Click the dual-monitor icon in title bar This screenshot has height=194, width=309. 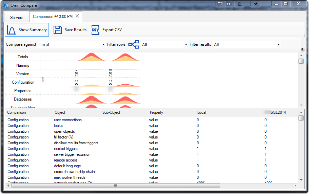[x=220, y=4]
